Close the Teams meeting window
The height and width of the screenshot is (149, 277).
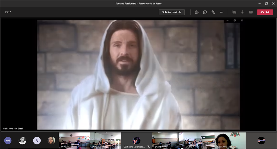(x=273, y=4)
